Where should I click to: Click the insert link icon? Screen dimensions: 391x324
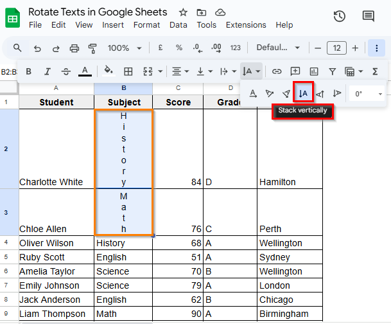[x=277, y=71]
